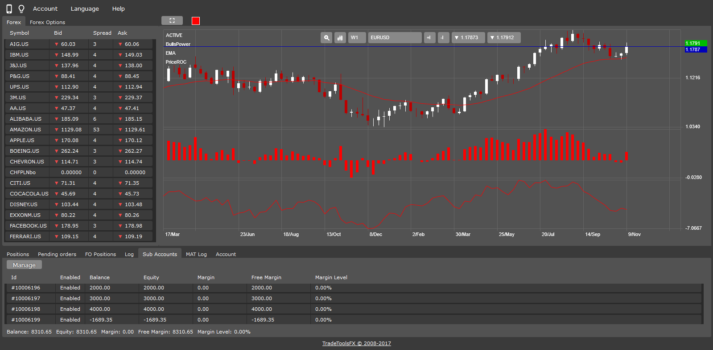Click the 1.17873 sell price button
713x350 pixels.
coord(468,38)
